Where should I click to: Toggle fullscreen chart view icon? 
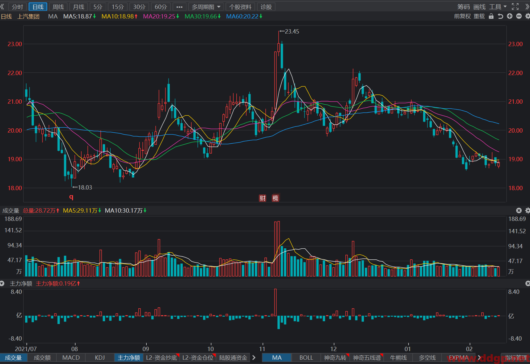click(x=515, y=6)
